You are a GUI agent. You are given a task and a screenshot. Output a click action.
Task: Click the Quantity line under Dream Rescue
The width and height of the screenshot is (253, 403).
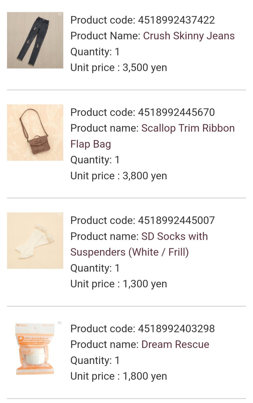click(x=95, y=361)
